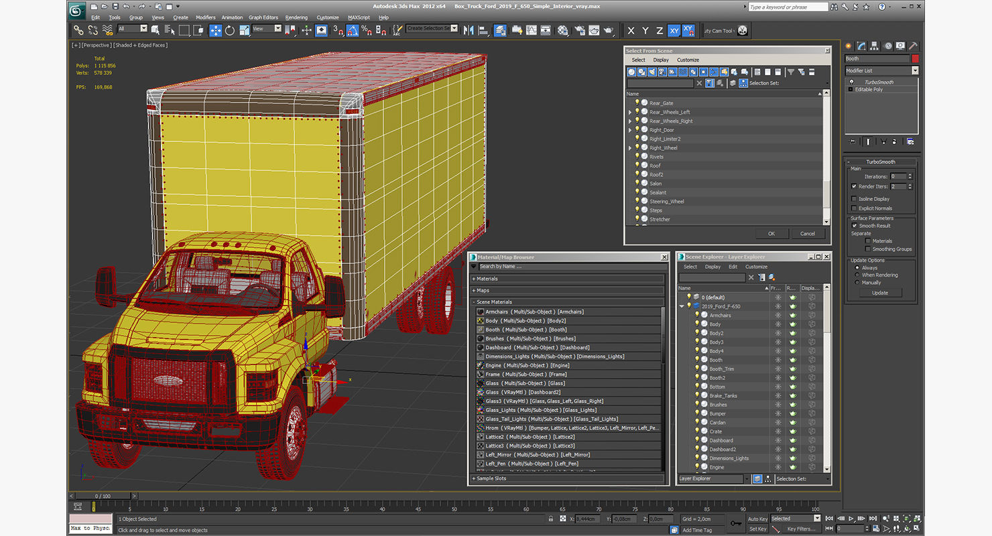This screenshot has height=536, width=992.
Task: Click Configure Modifier Sets icon
Action: click(910, 141)
